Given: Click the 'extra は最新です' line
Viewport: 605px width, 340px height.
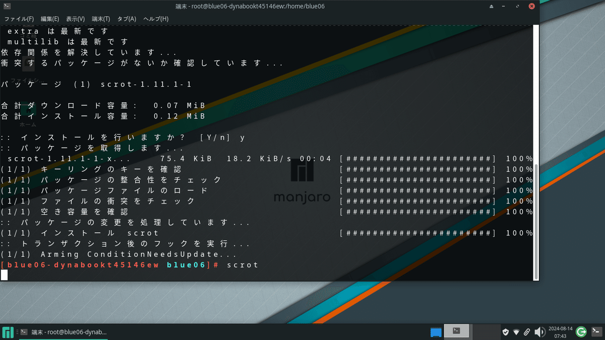Looking at the screenshot, I should coord(58,31).
